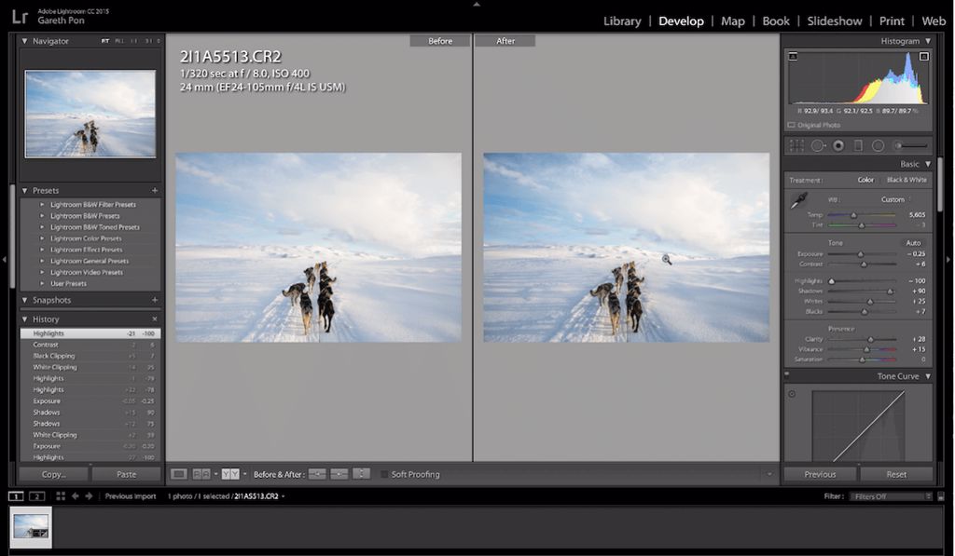
Task: Select the Radial Filter tool
Action: pyautogui.click(x=878, y=145)
